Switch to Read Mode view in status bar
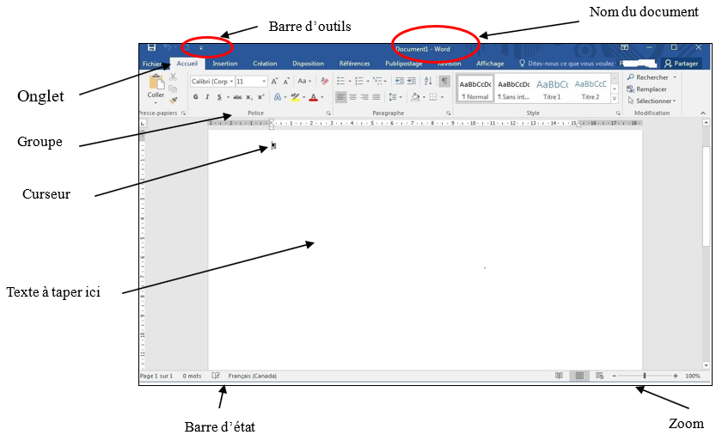Viewport: 722px width, 435px height. (560, 376)
